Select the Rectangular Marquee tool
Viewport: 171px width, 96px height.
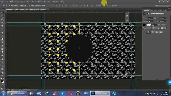[x=2, y=16]
